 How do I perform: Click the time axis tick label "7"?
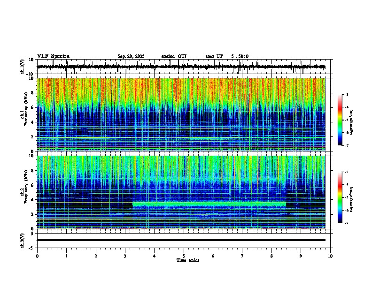(x=242, y=256)
